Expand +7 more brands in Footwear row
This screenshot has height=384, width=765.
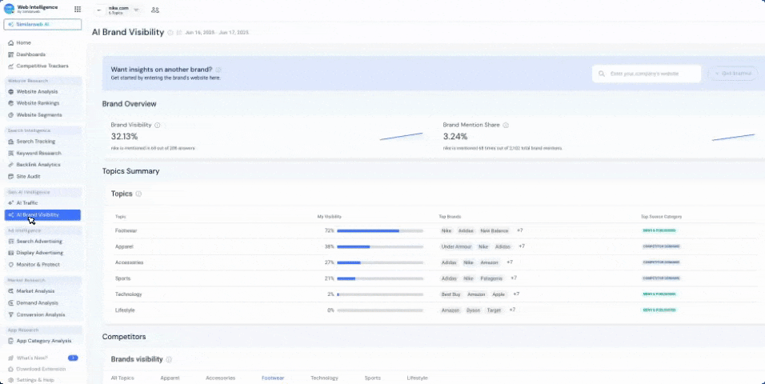[519, 230]
